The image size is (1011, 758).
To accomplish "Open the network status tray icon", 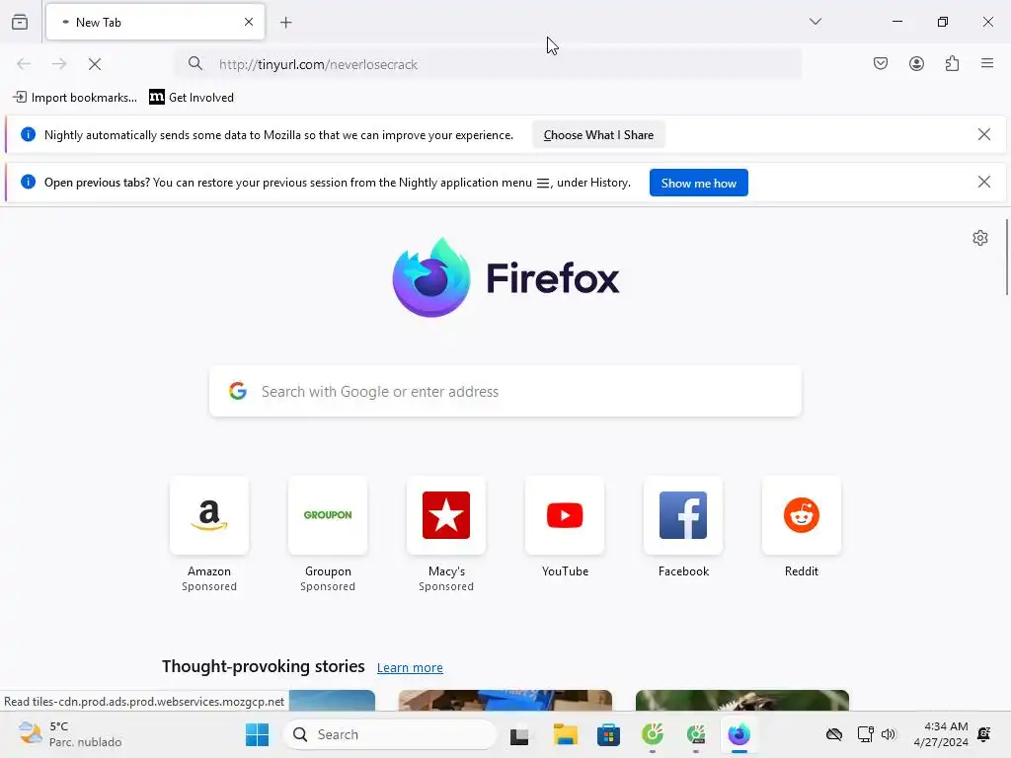I will [865, 734].
